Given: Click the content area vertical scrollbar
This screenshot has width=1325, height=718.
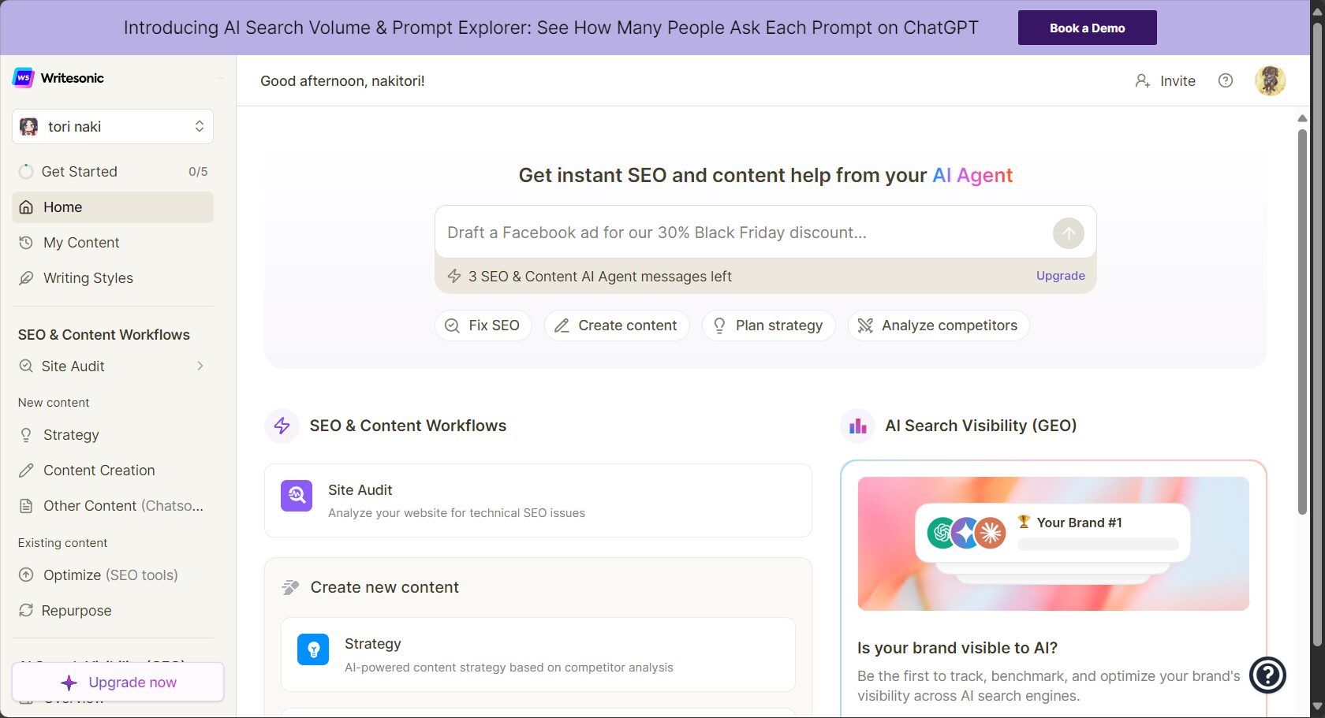Looking at the screenshot, I should tap(1302, 322).
